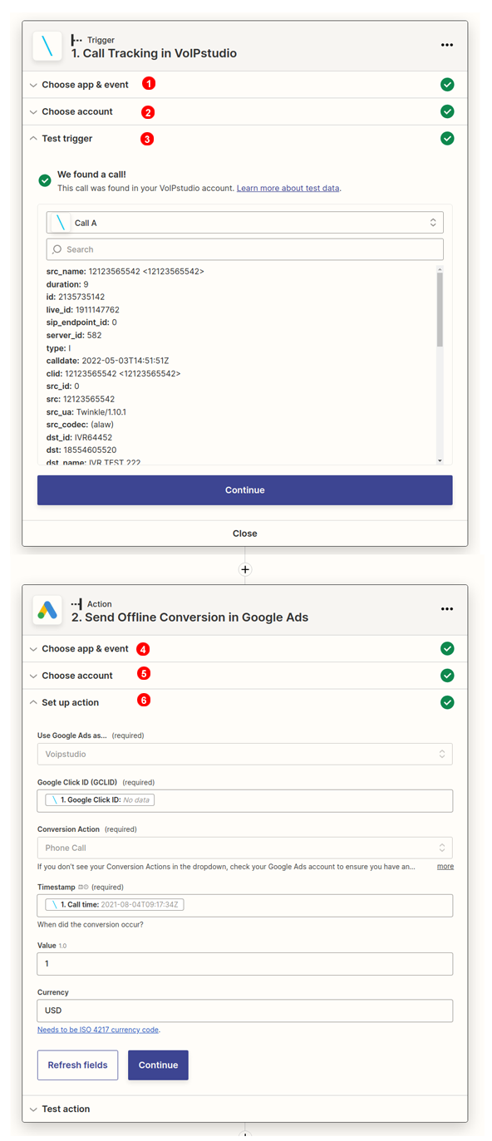Click the 'We found a call' success icon

(x=45, y=180)
